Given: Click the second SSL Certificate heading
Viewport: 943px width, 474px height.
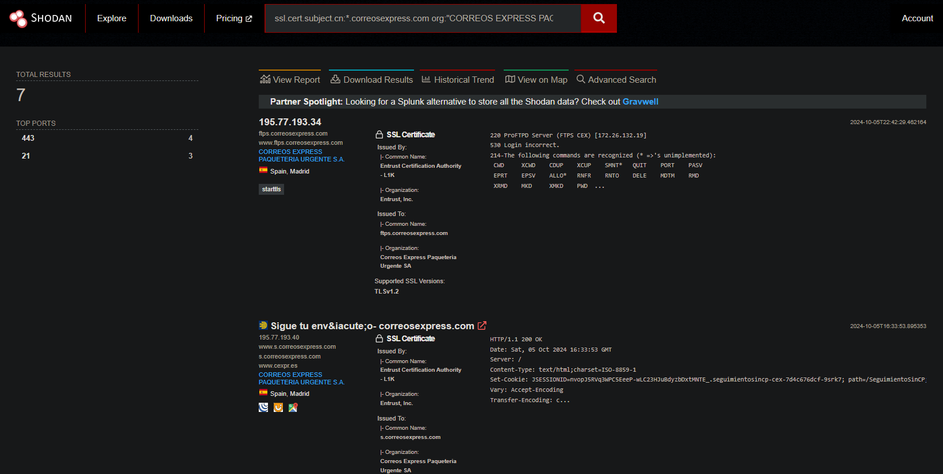Looking at the screenshot, I should coord(411,338).
